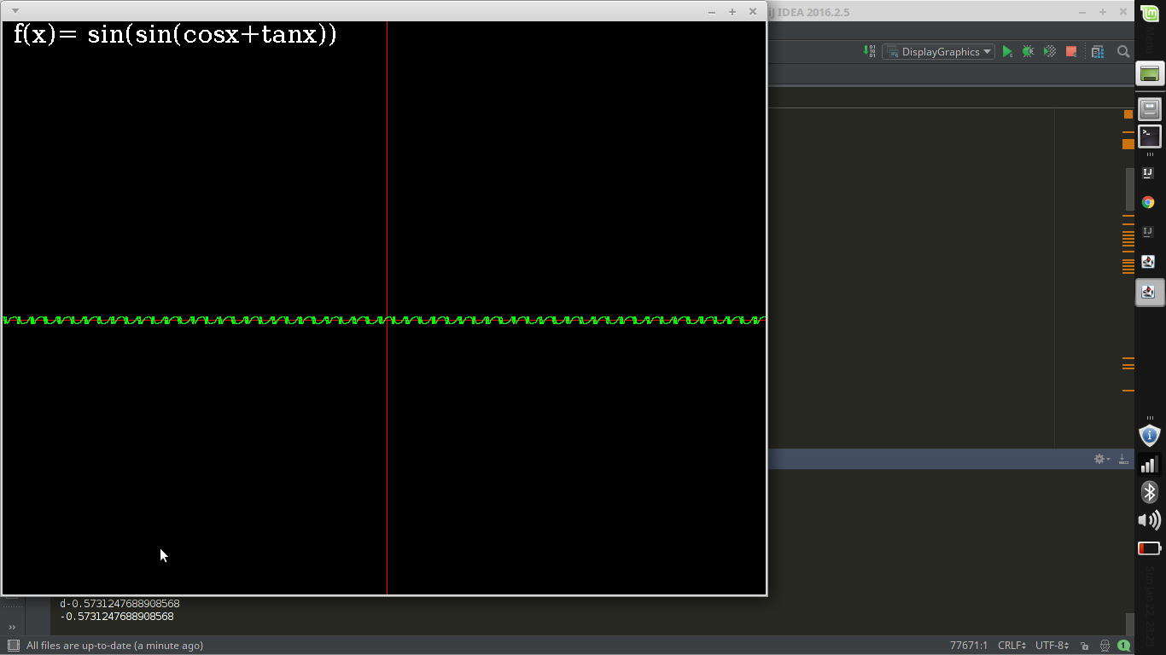Click caret position 77671:1 in status bar
This screenshot has width=1166, height=655.
point(969,646)
